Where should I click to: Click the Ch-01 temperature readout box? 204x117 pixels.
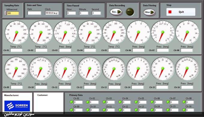point(16,50)
